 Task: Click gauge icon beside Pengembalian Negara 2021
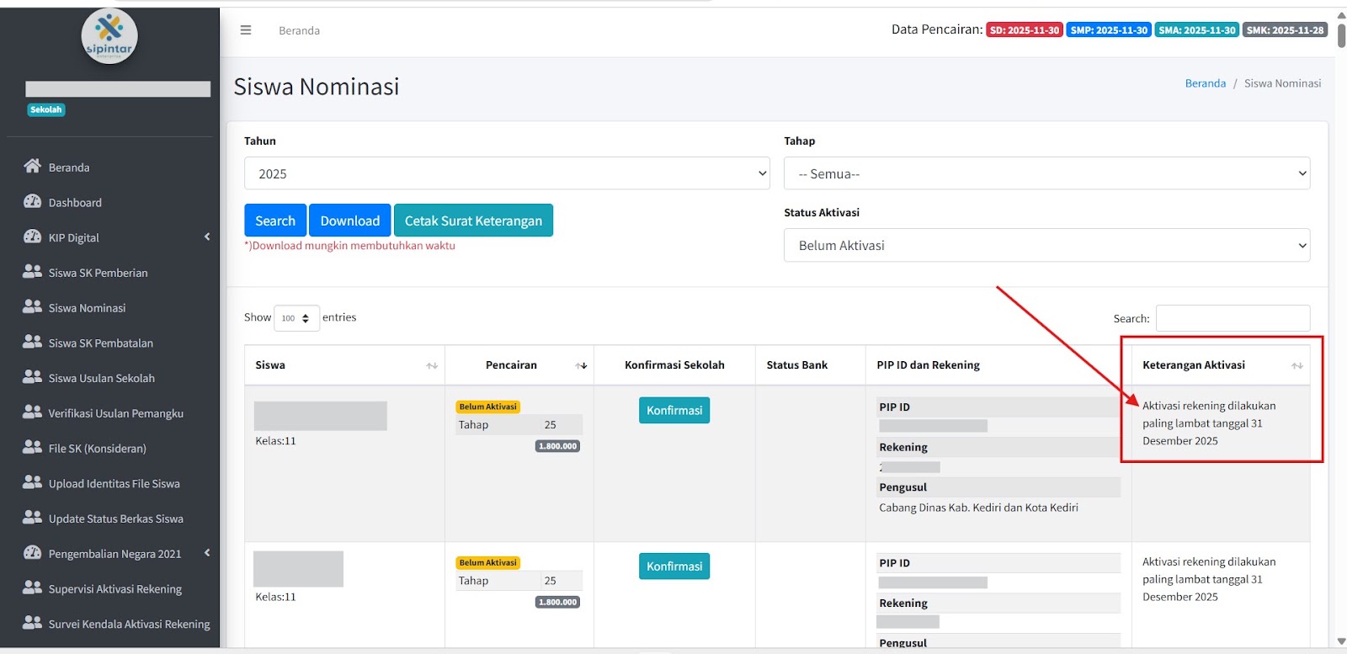(x=32, y=552)
